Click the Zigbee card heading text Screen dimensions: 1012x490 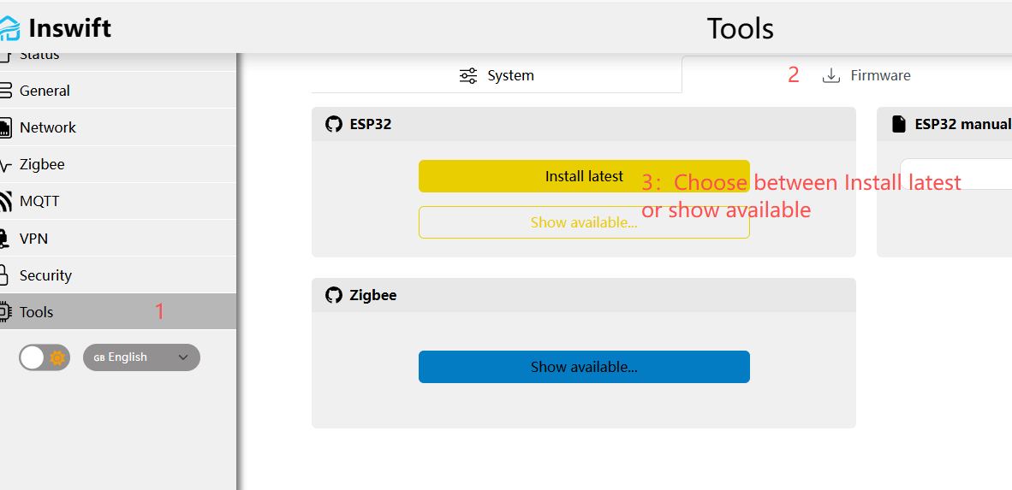tap(373, 295)
